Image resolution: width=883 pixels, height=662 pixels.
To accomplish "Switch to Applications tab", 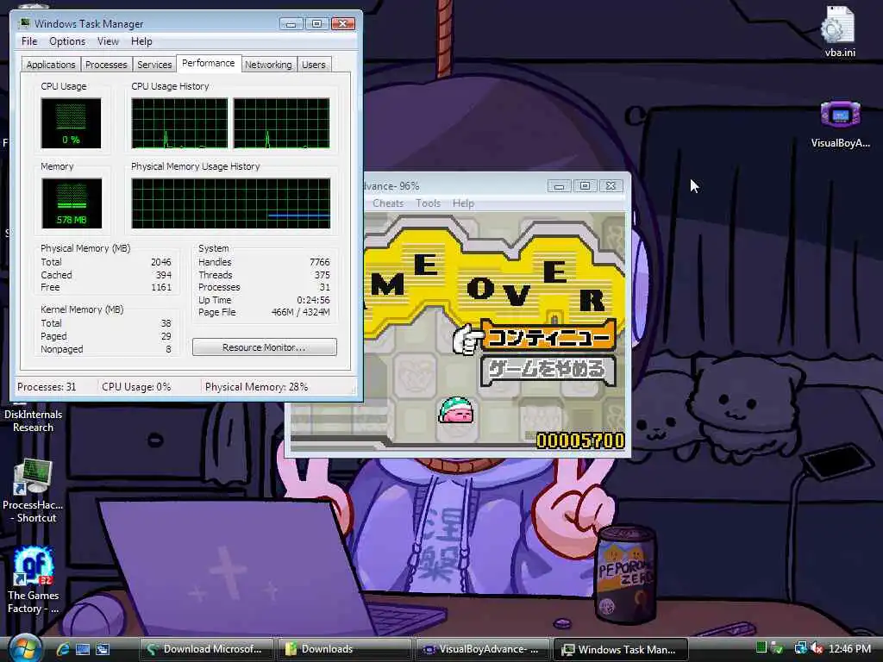I will click(x=51, y=64).
